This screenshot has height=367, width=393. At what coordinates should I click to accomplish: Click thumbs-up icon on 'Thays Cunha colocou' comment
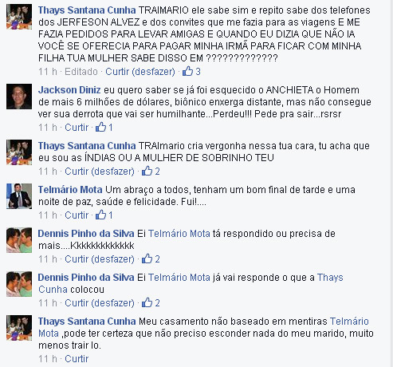pos(147,302)
